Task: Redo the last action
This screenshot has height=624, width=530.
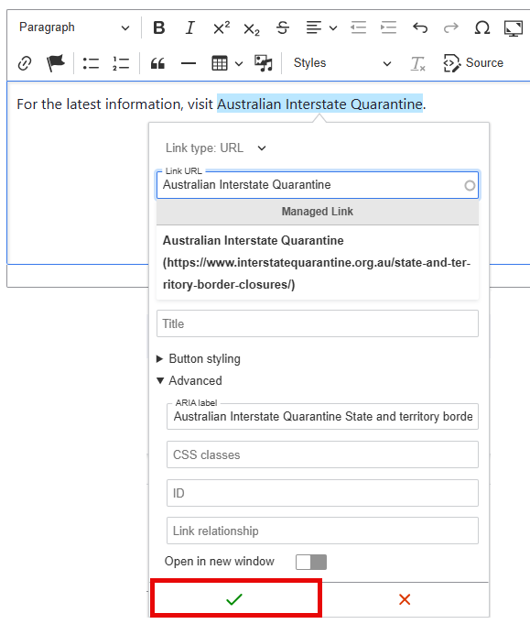Action: 451,27
